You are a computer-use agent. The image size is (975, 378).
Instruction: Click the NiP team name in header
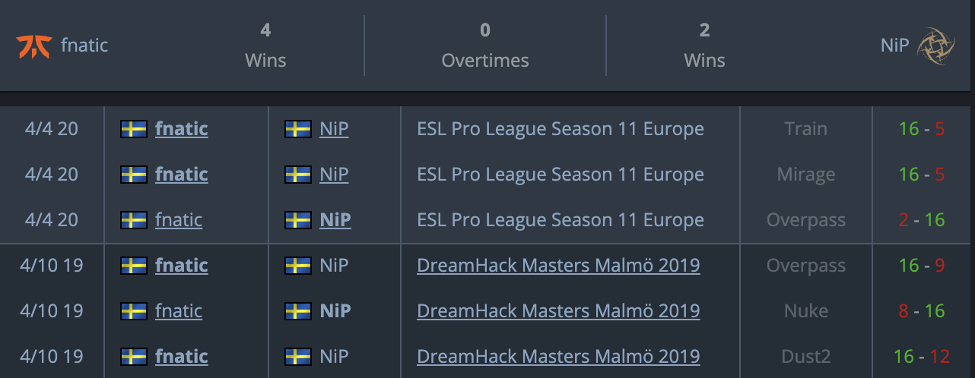pyautogui.click(x=894, y=46)
